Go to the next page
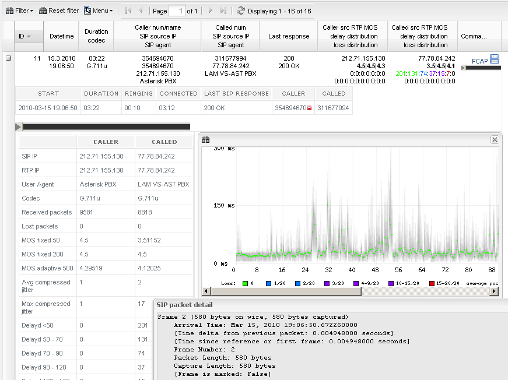The height and width of the screenshot is (380, 508). (x=211, y=10)
